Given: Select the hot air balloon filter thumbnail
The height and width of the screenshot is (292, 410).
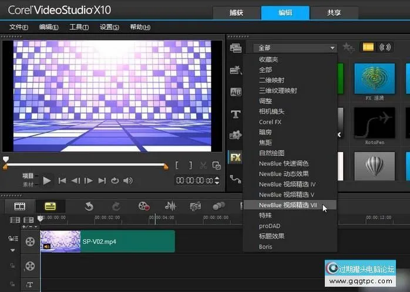Looking at the screenshot, I should point(374,166).
